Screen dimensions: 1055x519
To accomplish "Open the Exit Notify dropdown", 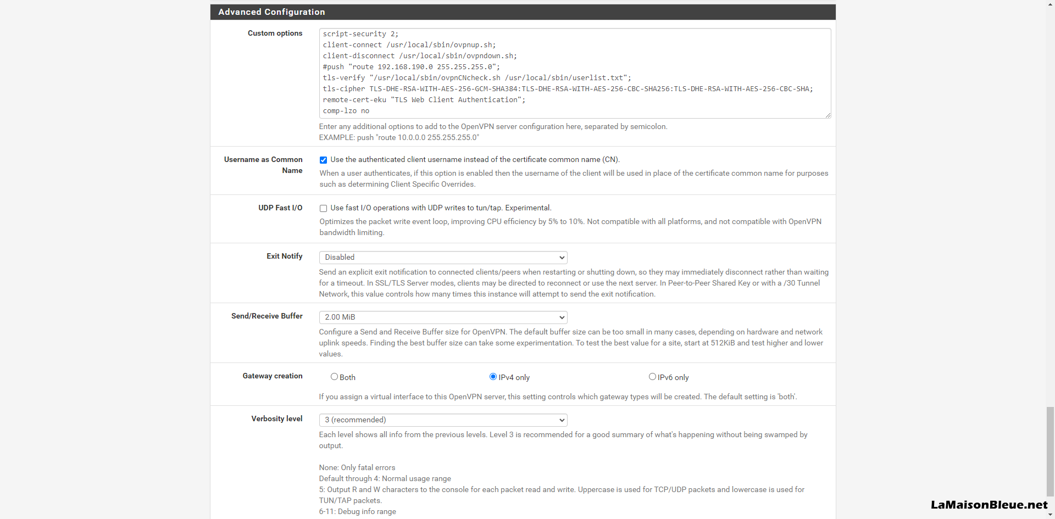I will [443, 258].
